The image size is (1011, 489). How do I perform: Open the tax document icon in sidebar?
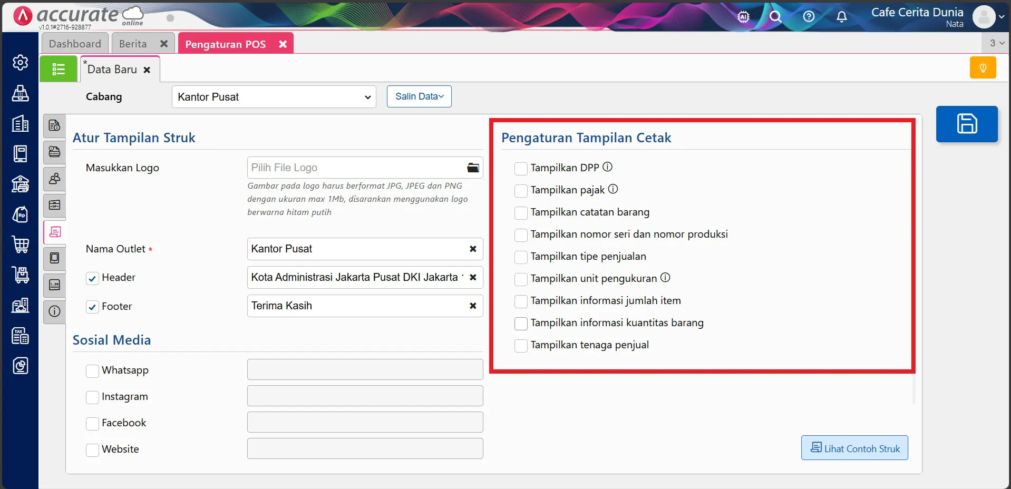[x=20, y=336]
